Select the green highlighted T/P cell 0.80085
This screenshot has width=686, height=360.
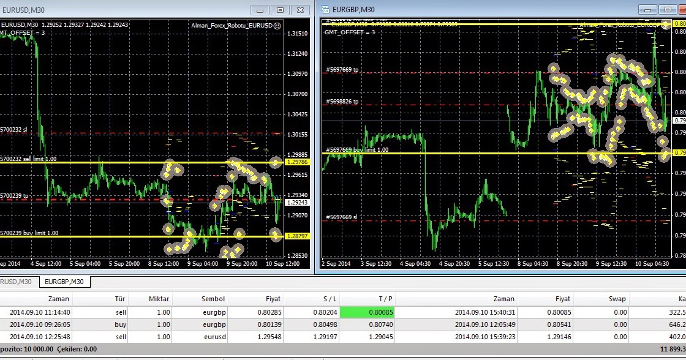[367, 312]
